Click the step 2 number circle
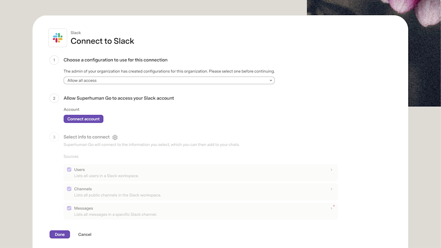This screenshot has width=441, height=248. tap(54, 98)
